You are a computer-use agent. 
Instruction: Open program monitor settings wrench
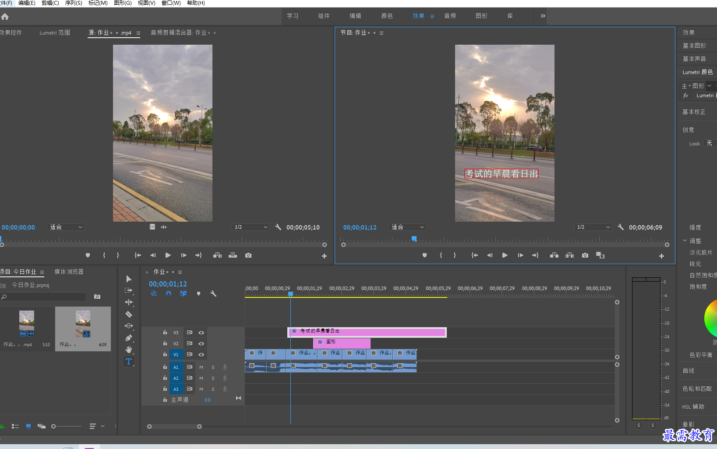click(621, 227)
